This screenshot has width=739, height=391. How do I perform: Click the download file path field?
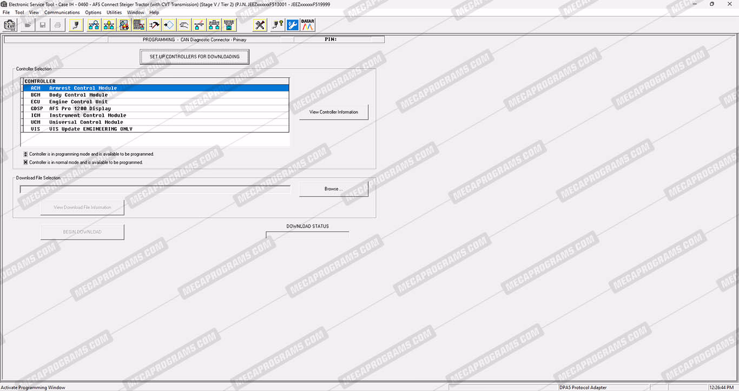click(155, 189)
